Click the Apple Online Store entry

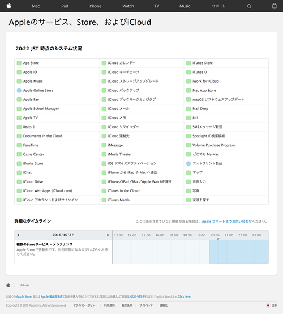38,91
